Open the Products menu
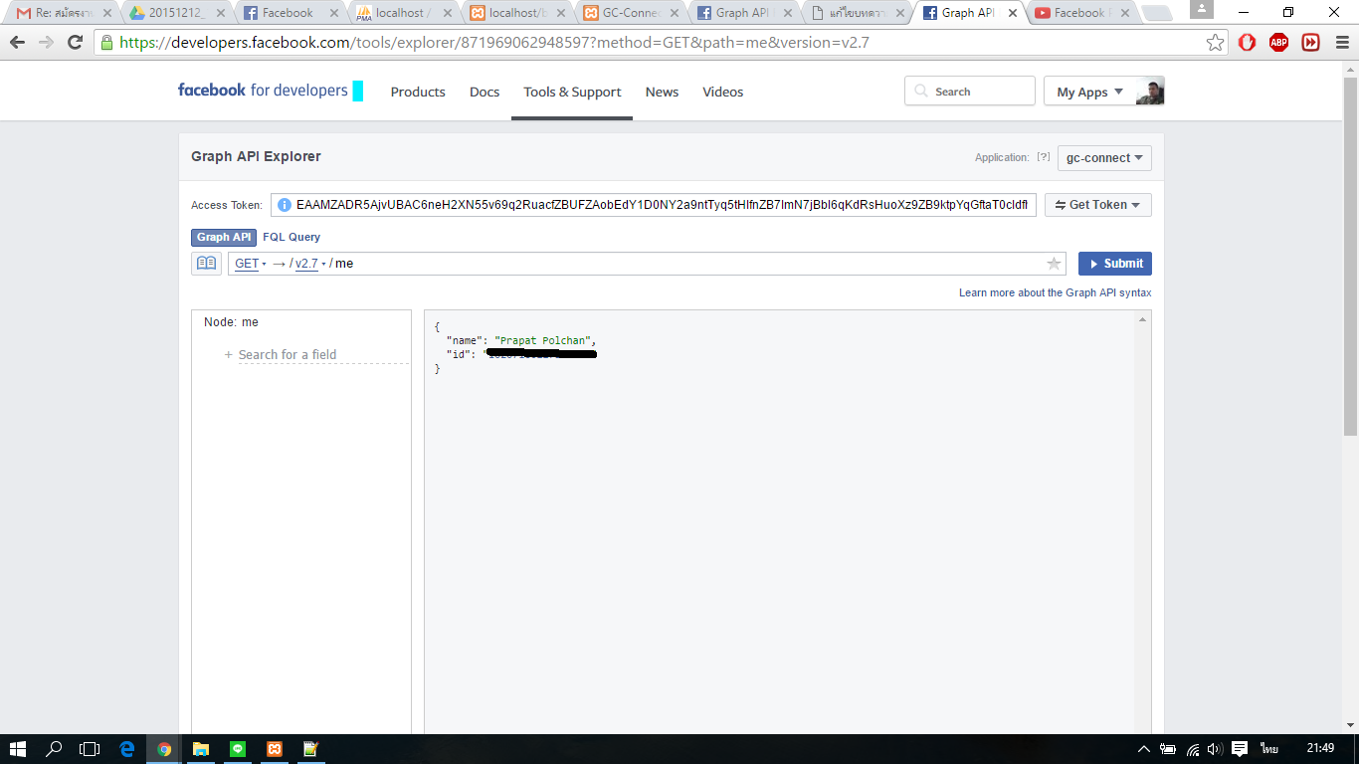 coord(418,92)
